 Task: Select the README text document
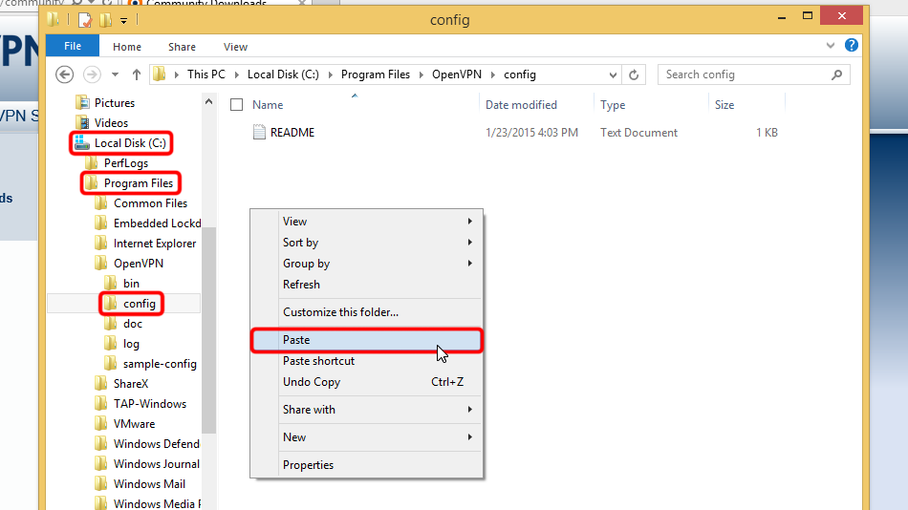point(292,133)
